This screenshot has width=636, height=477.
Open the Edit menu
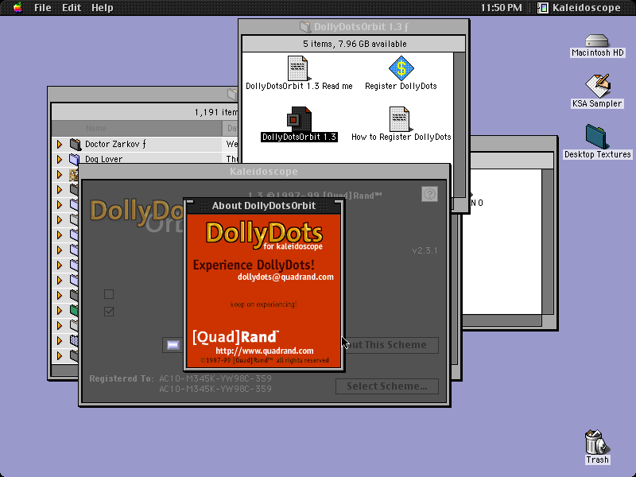point(72,7)
